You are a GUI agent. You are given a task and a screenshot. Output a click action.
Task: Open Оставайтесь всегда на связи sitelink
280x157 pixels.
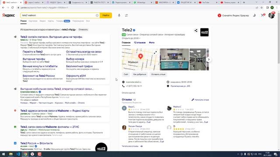coord(84,51)
